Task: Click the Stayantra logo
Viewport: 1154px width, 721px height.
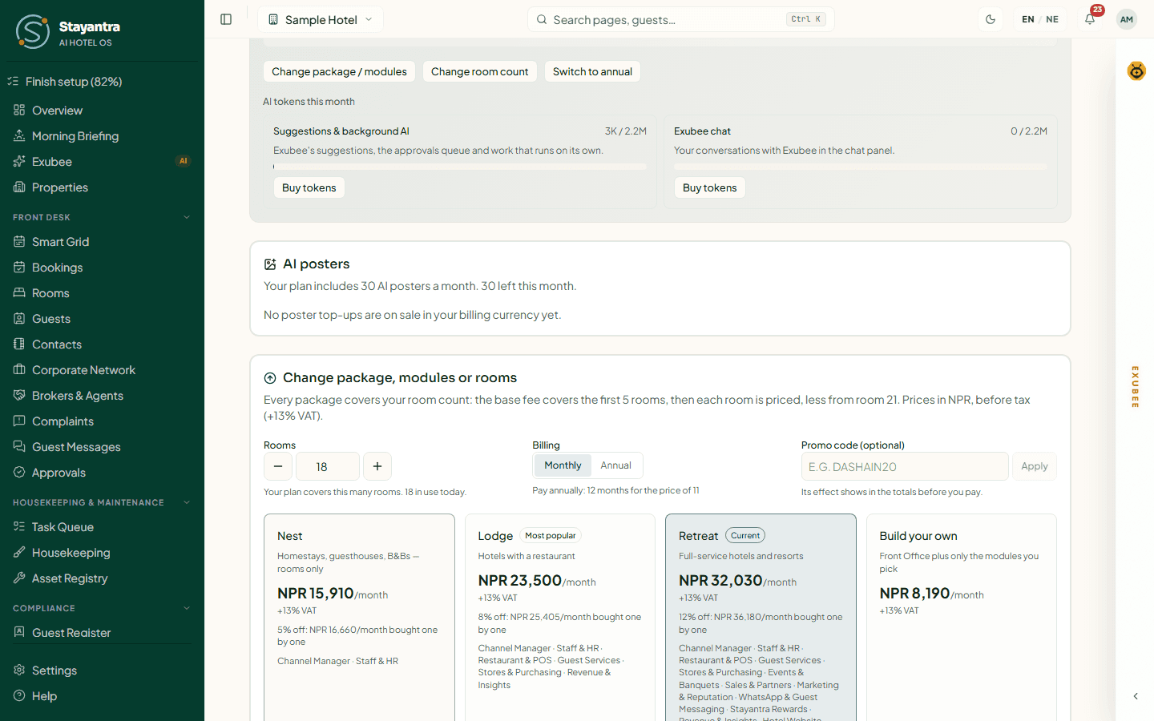Action: 68,32
